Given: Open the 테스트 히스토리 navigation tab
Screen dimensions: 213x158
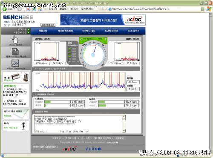Looking at the screenshot, I should point(65,31).
